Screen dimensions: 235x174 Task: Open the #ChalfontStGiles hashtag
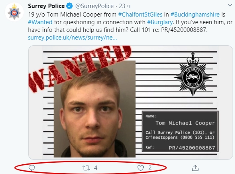(140, 15)
